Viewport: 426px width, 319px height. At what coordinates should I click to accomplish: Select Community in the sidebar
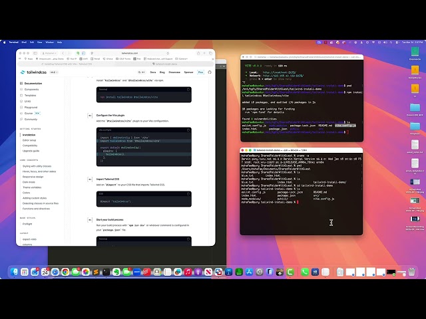click(29, 119)
